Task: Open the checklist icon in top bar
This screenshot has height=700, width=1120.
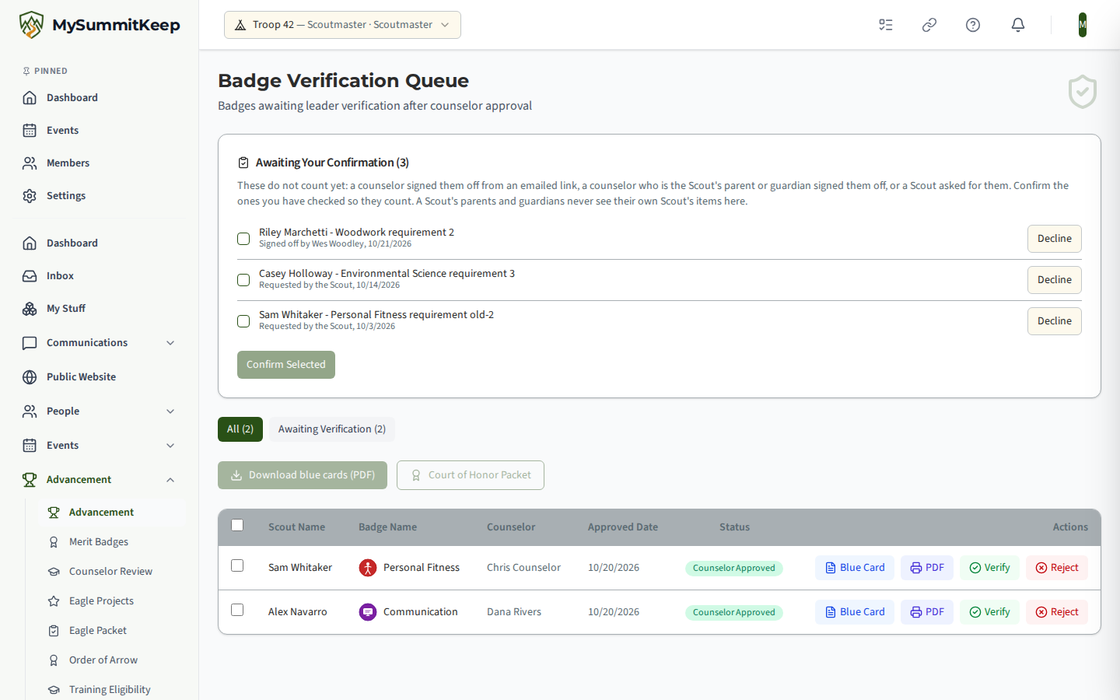Action: (x=886, y=25)
